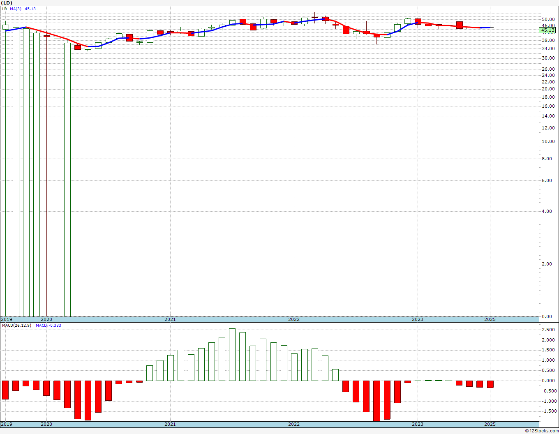This screenshot has height=434, width=559.
Task: Select the 34.00 price axis label
Action: (548, 48)
